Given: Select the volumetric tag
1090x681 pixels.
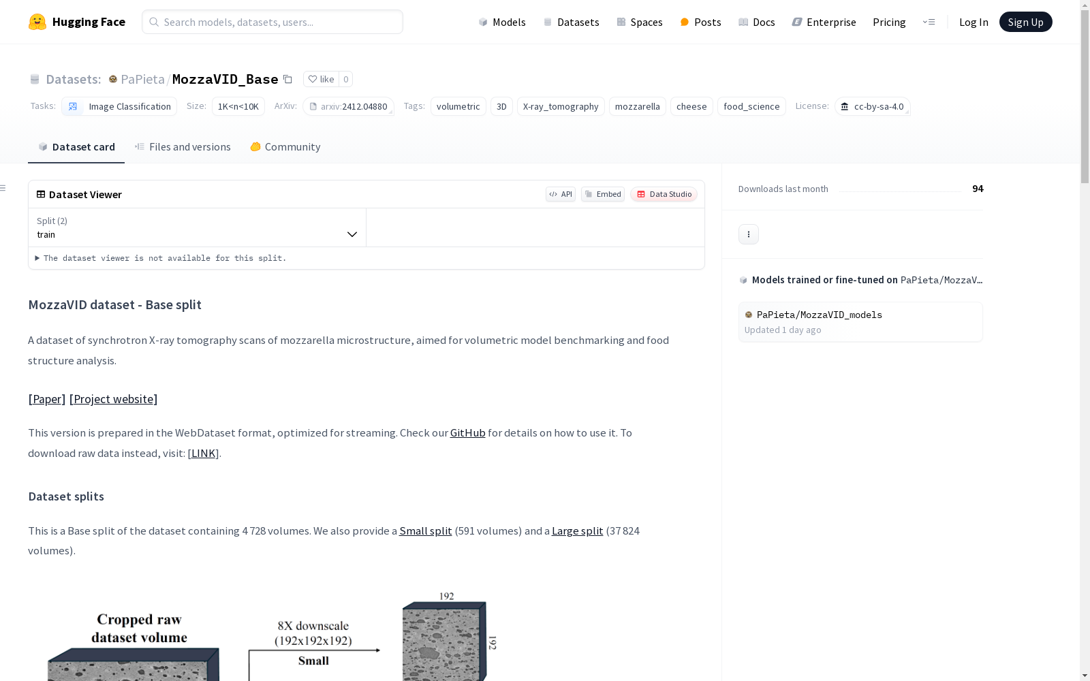Looking at the screenshot, I should pyautogui.click(x=458, y=106).
